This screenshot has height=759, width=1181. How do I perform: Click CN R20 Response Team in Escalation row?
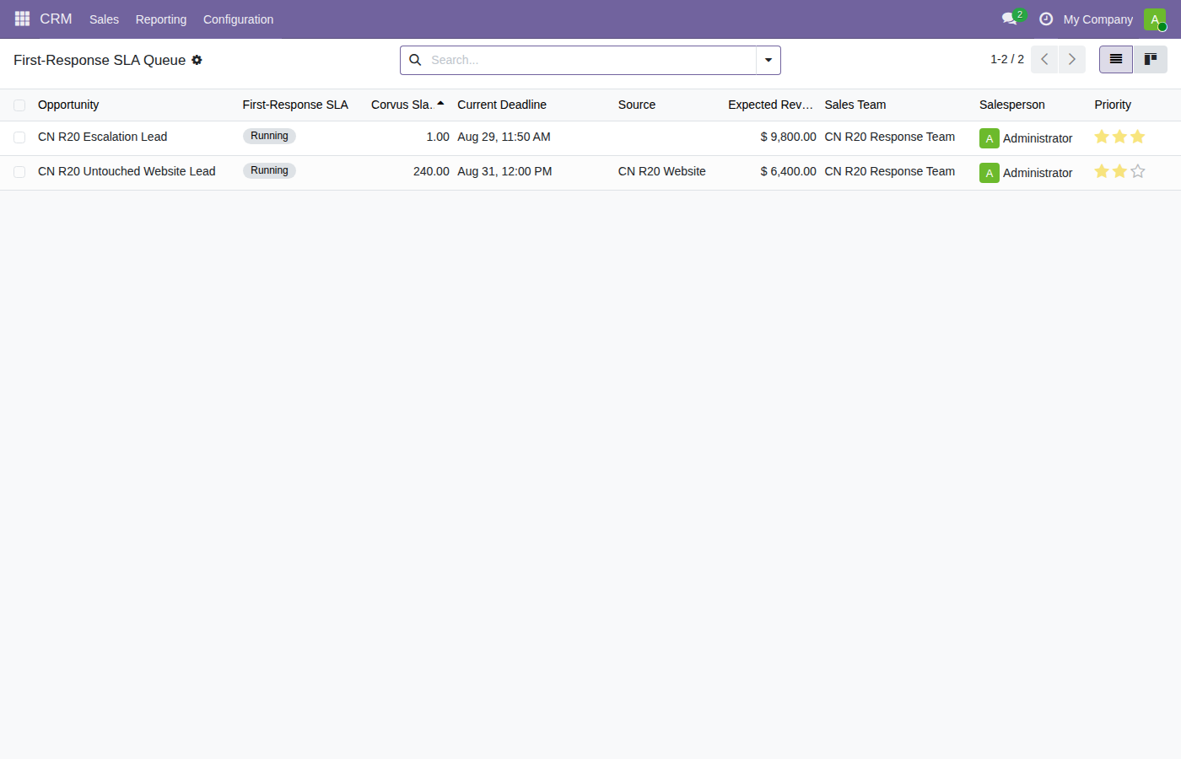[x=890, y=137]
